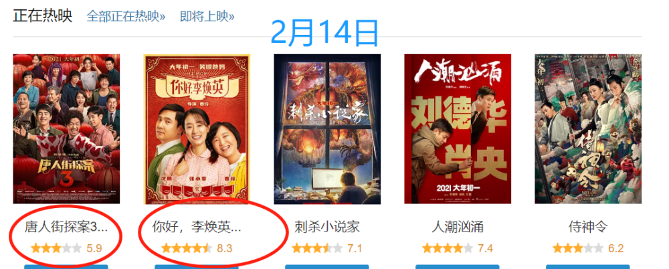Click the blue button under 人潮汹涌
The image size is (669, 269).
(458, 267)
